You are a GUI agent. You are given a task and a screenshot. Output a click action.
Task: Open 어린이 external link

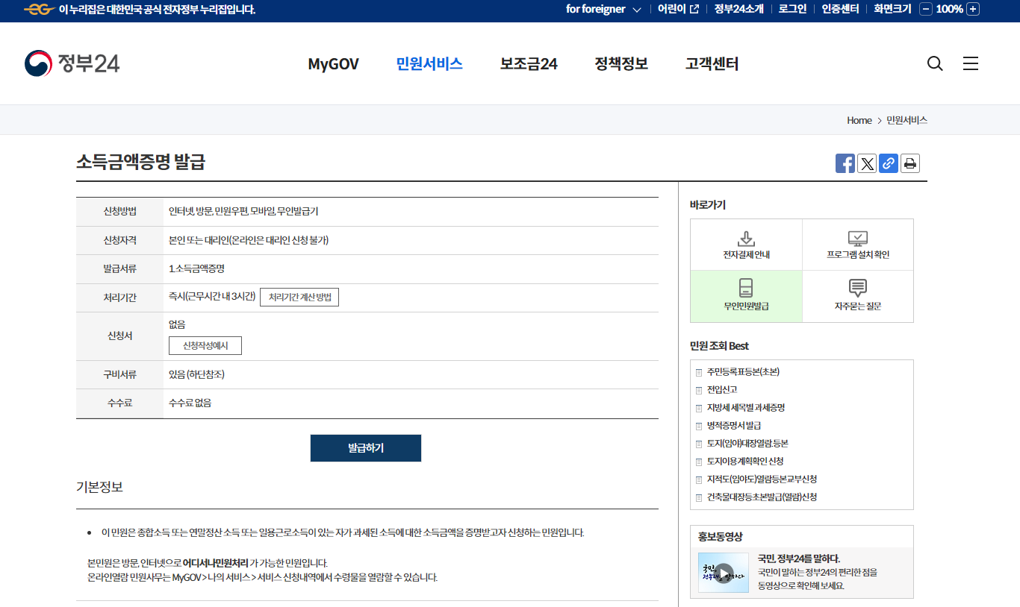(x=678, y=9)
